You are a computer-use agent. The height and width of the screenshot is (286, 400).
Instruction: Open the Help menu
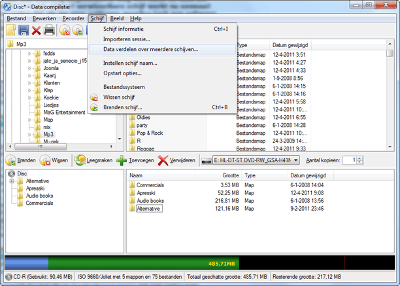tap(136, 18)
